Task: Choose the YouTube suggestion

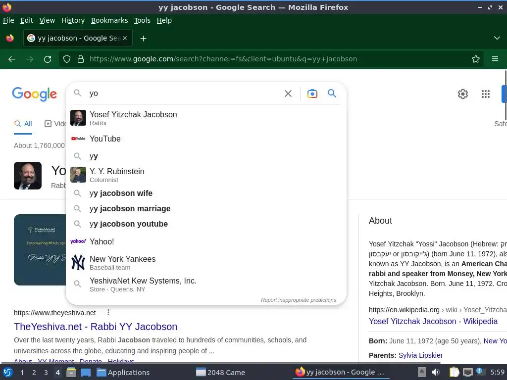Action: (x=206, y=139)
